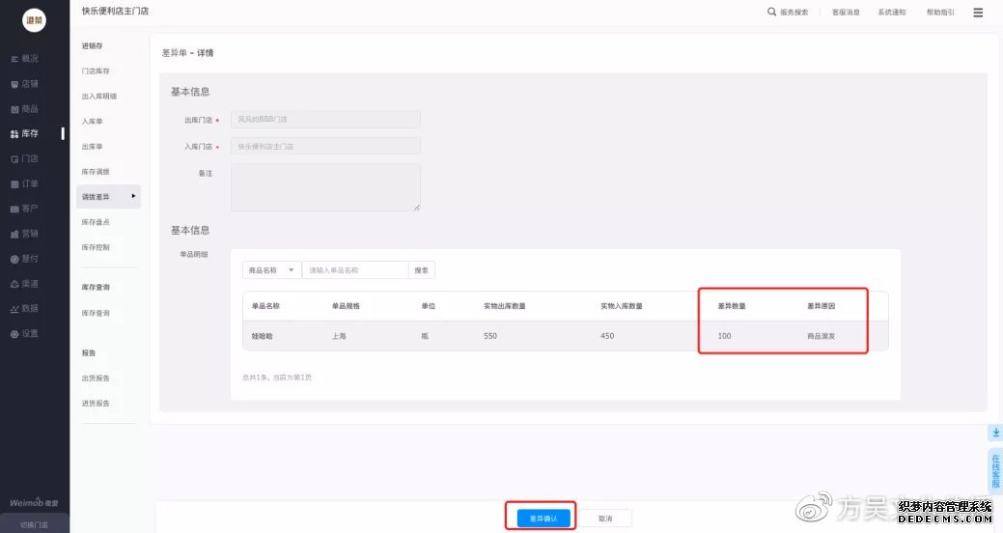Open 进货报告 in the submenu

(x=96, y=403)
